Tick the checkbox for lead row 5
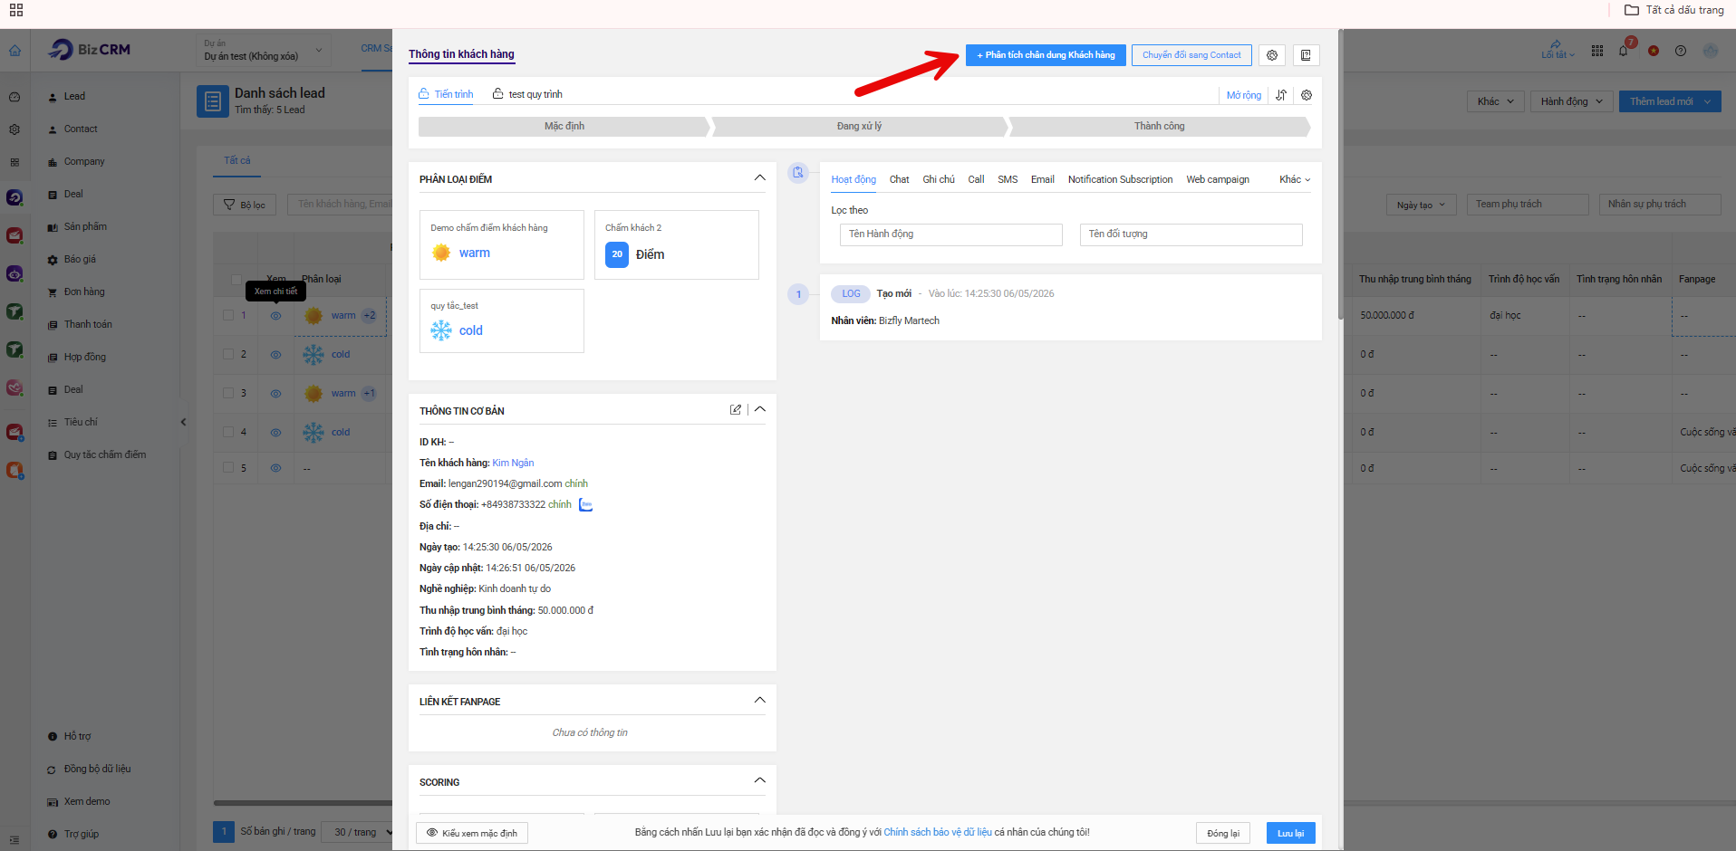 pyautogui.click(x=228, y=467)
